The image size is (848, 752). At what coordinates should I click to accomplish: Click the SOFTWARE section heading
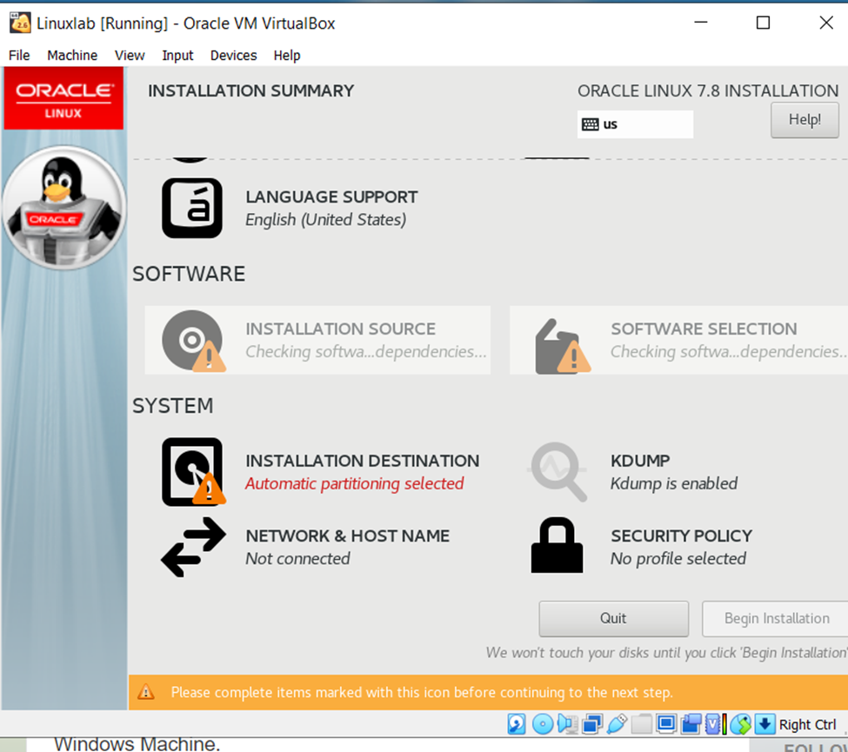pos(189,274)
